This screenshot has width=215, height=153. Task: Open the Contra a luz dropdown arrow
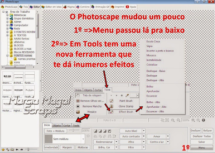[168, 142]
